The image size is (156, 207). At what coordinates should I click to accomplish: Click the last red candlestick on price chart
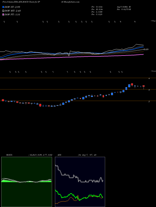[144, 86]
